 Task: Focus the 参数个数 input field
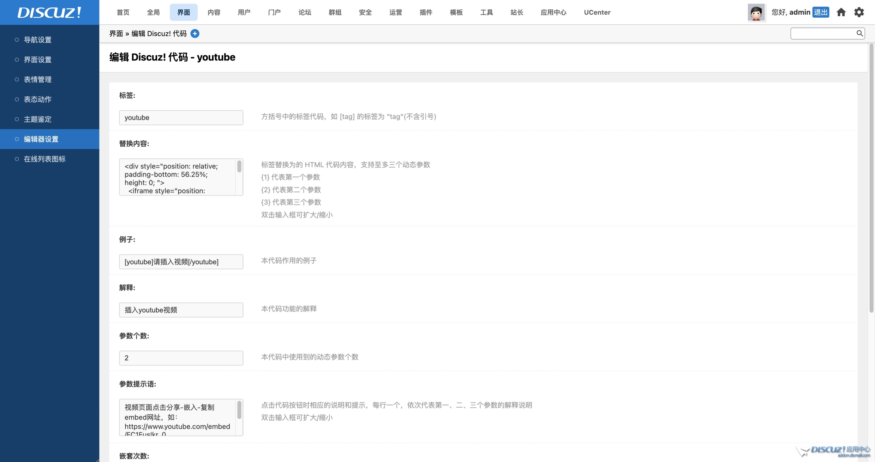click(x=181, y=358)
